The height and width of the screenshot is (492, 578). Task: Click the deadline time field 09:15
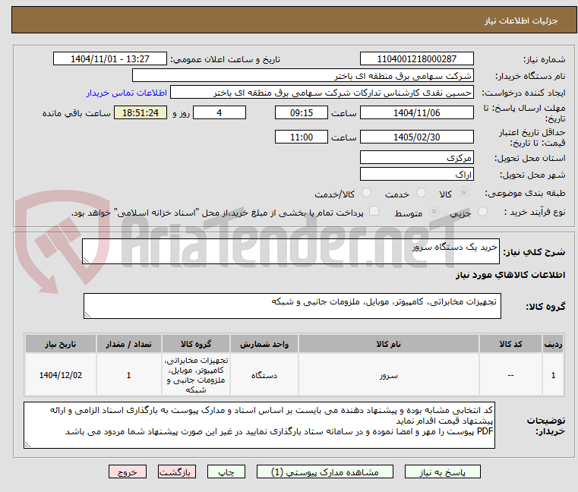tap(302, 113)
